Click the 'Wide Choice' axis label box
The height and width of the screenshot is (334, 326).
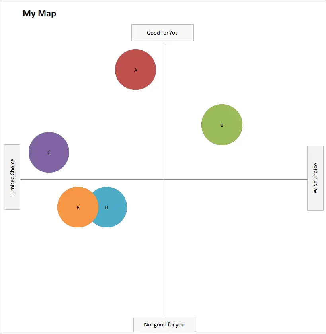[x=315, y=178]
